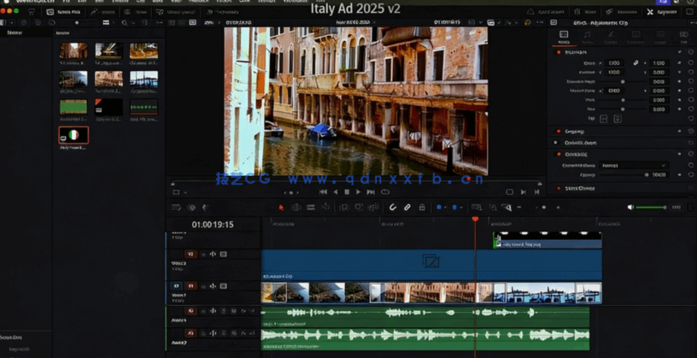
Task: Select the Selection Mode arrow tool
Action: [281, 208]
